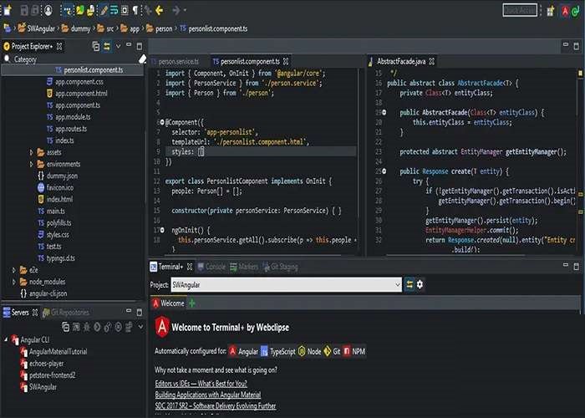
Task: Open 'SDC 2017 SR2' Software Delivery link
Action: click(x=216, y=406)
